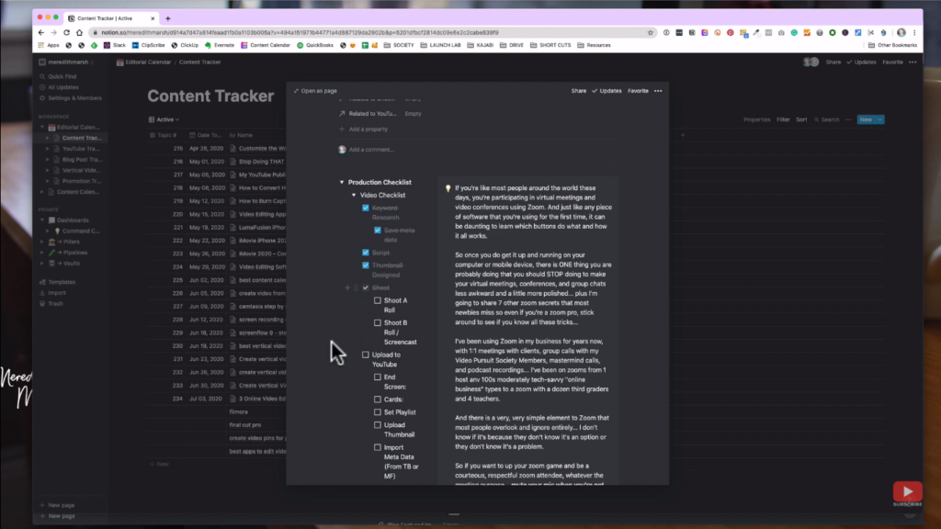941x529 pixels.
Task: Uncheck the Script checkbox
Action: click(x=366, y=253)
